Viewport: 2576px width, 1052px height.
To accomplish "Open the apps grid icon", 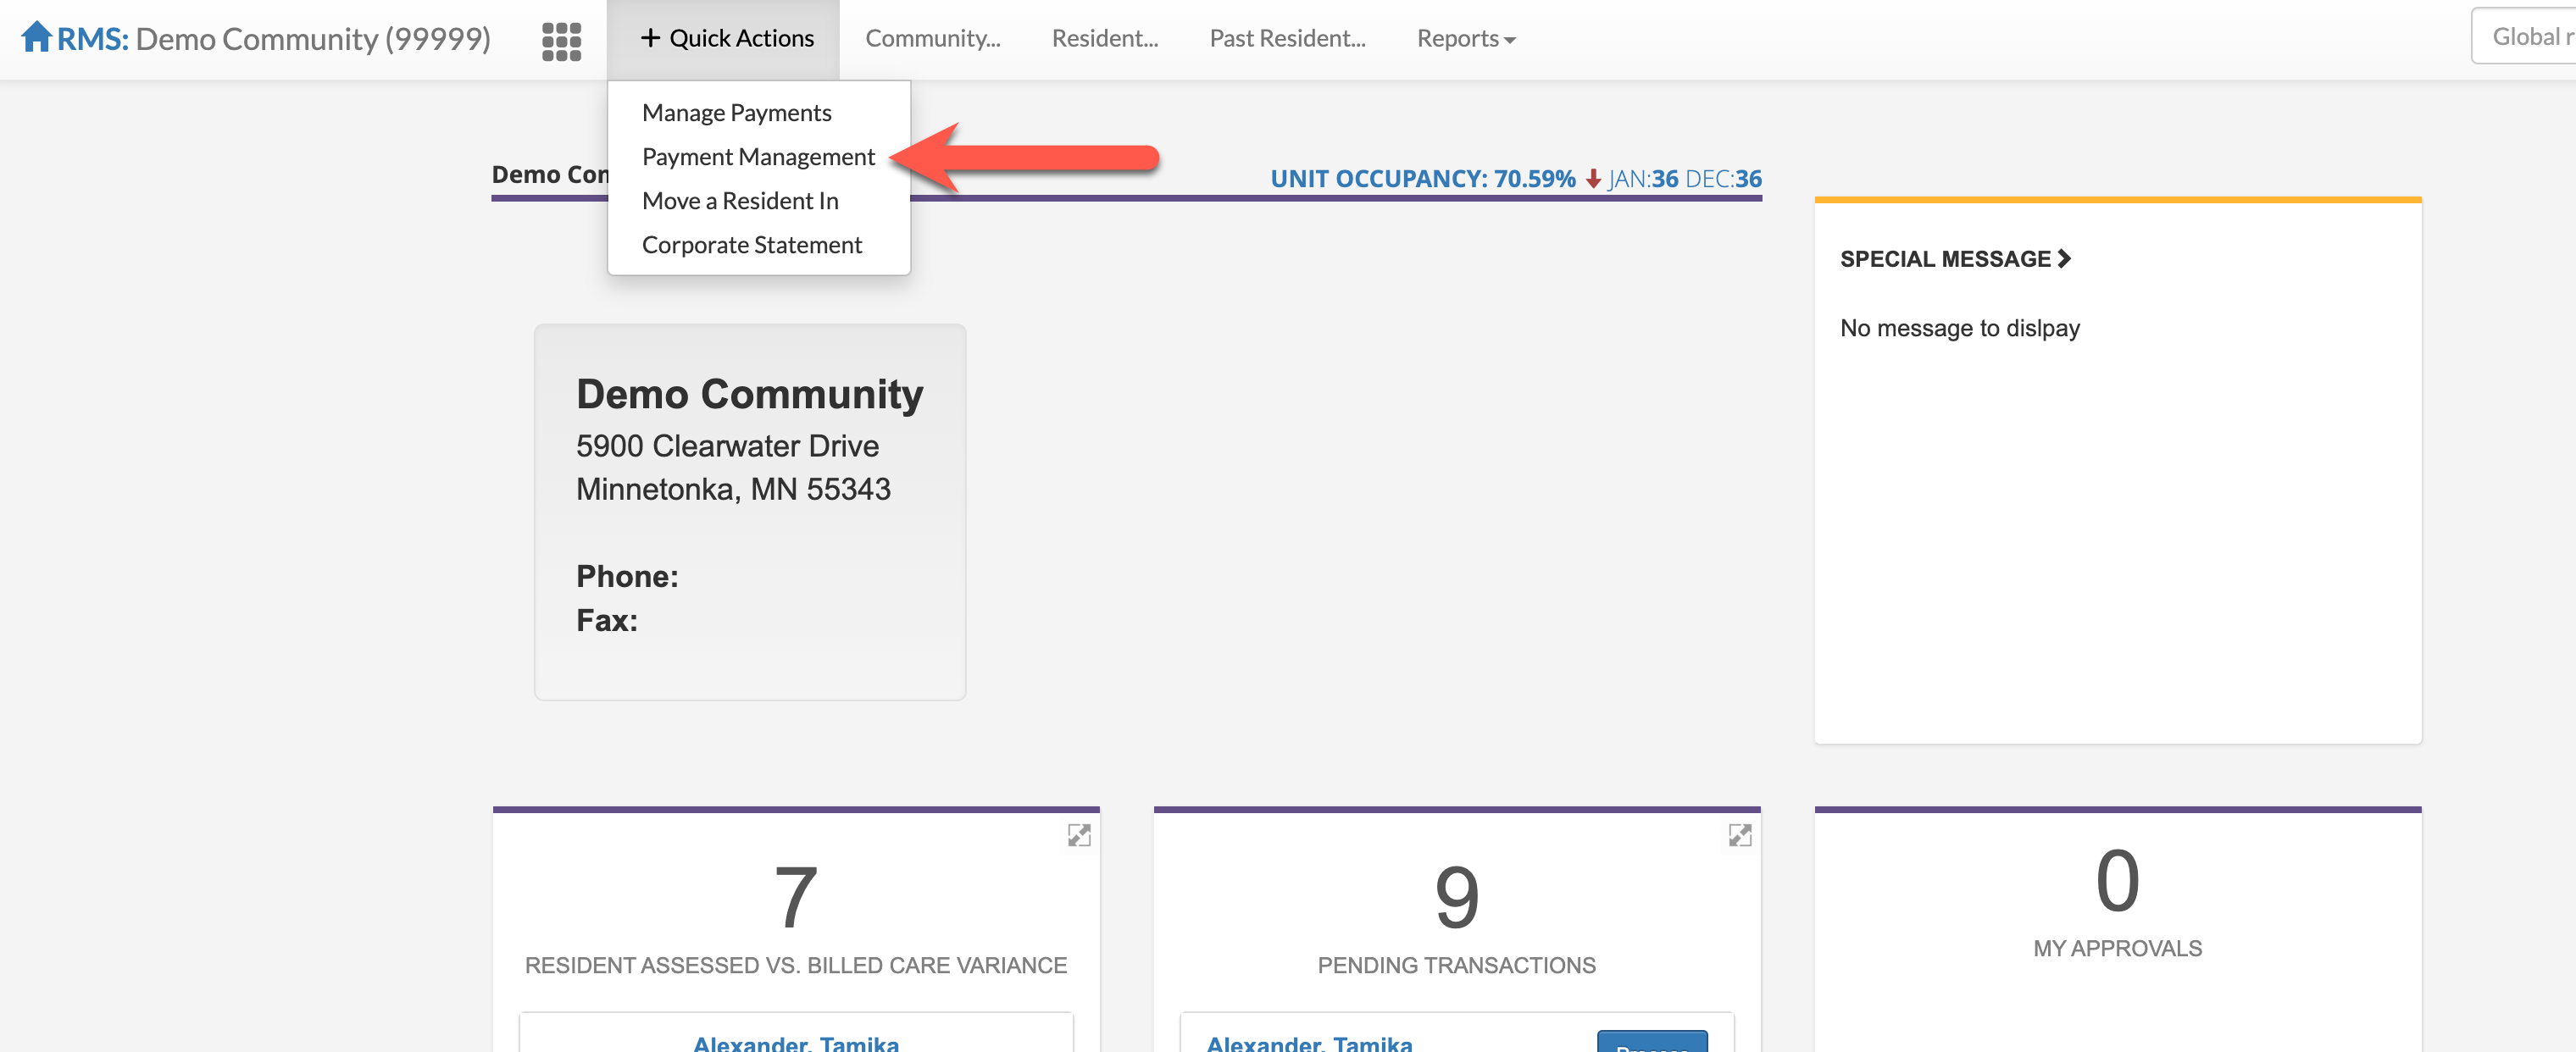I will [x=561, y=41].
